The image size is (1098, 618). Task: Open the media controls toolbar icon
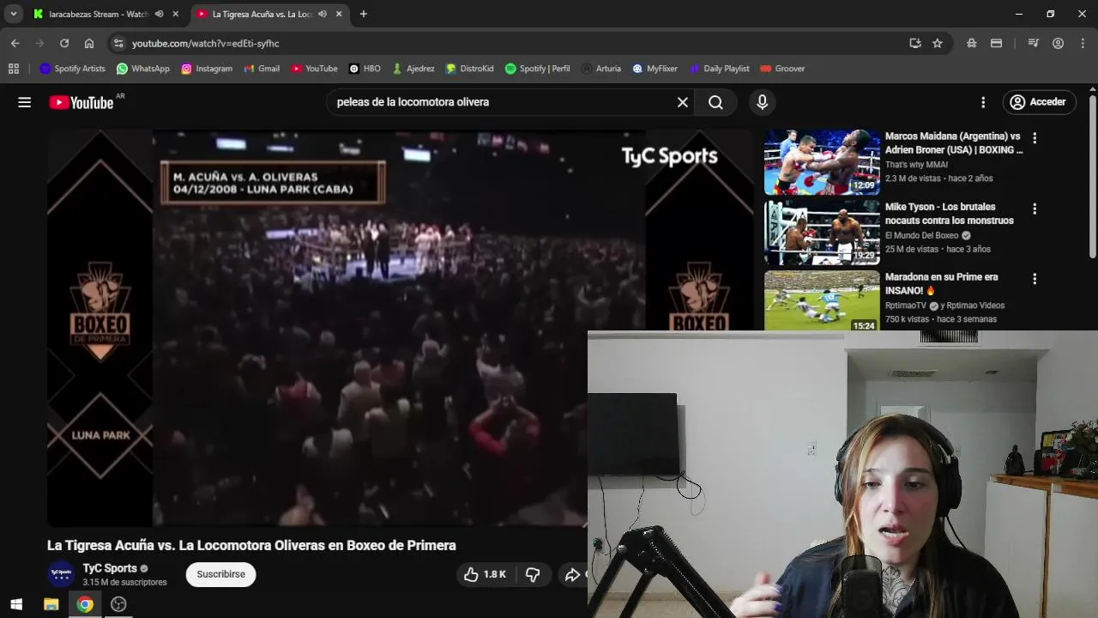click(1034, 43)
